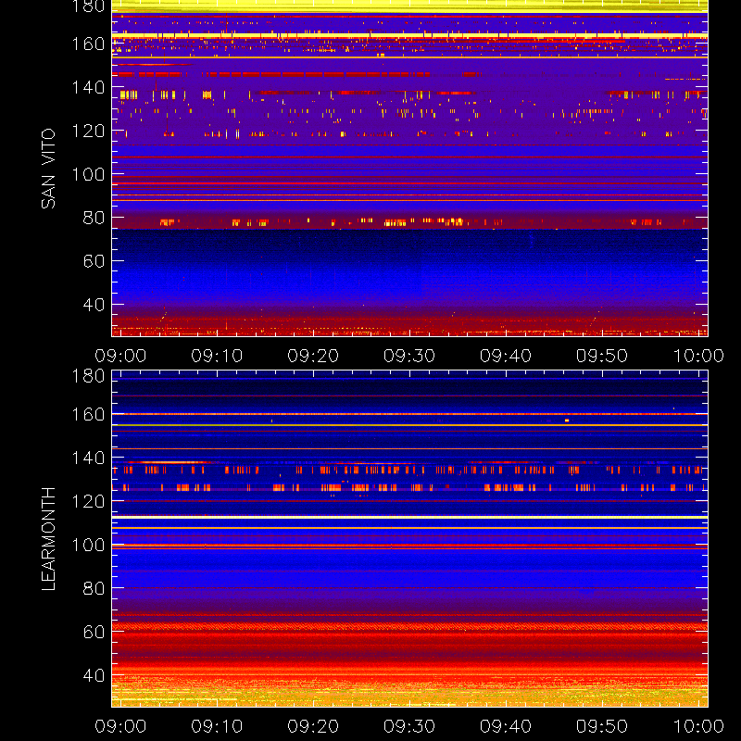741x741 pixels.
Task: Click 09:10 on the Learmonth time axis
Action: click(217, 726)
